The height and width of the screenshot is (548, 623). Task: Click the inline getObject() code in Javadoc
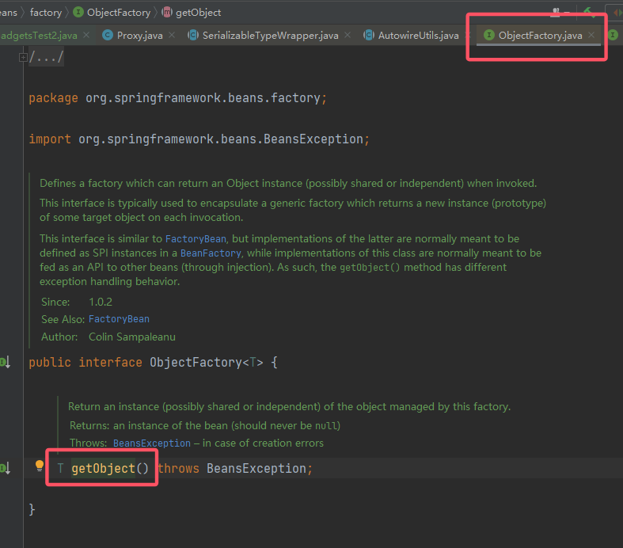[x=370, y=268]
